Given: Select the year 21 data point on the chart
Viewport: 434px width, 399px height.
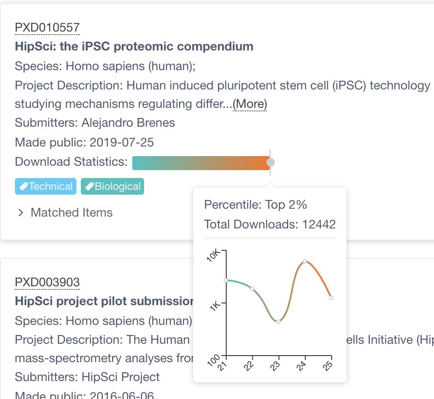Looking at the screenshot, I should point(226,280).
